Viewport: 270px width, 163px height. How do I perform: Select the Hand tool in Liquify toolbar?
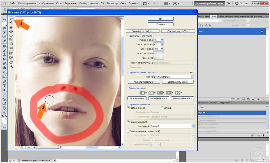click(11, 62)
